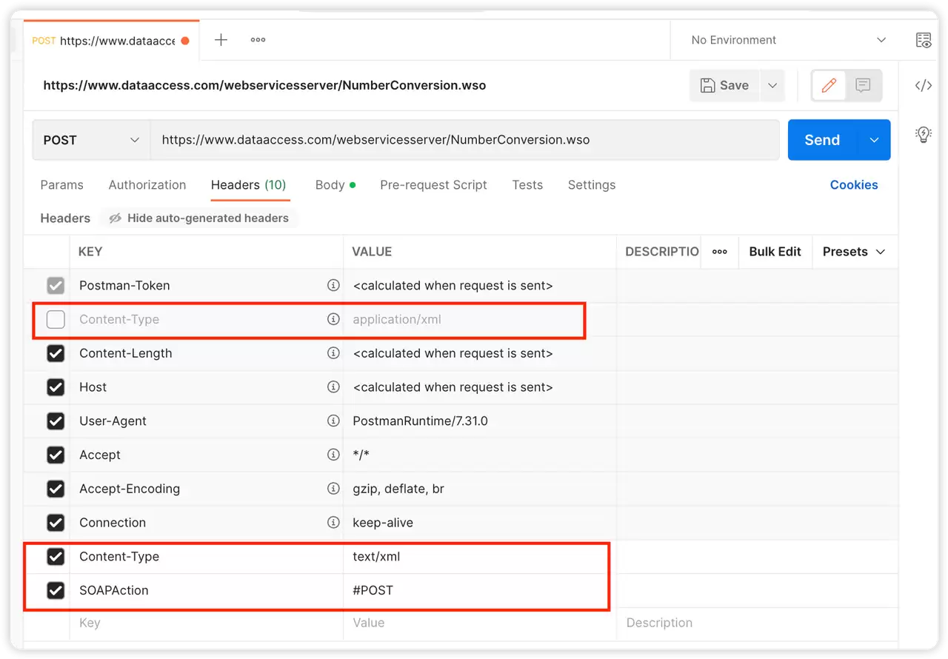Image resolution: width=948 pixels, height=659 pixels.
Task: Open the No Environment dropdown
Action: (788, 40)
